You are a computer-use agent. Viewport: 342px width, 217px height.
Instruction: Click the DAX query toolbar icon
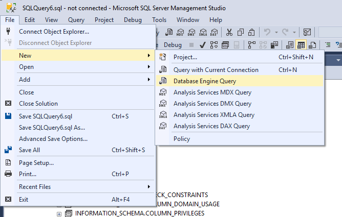click(215, 33)
